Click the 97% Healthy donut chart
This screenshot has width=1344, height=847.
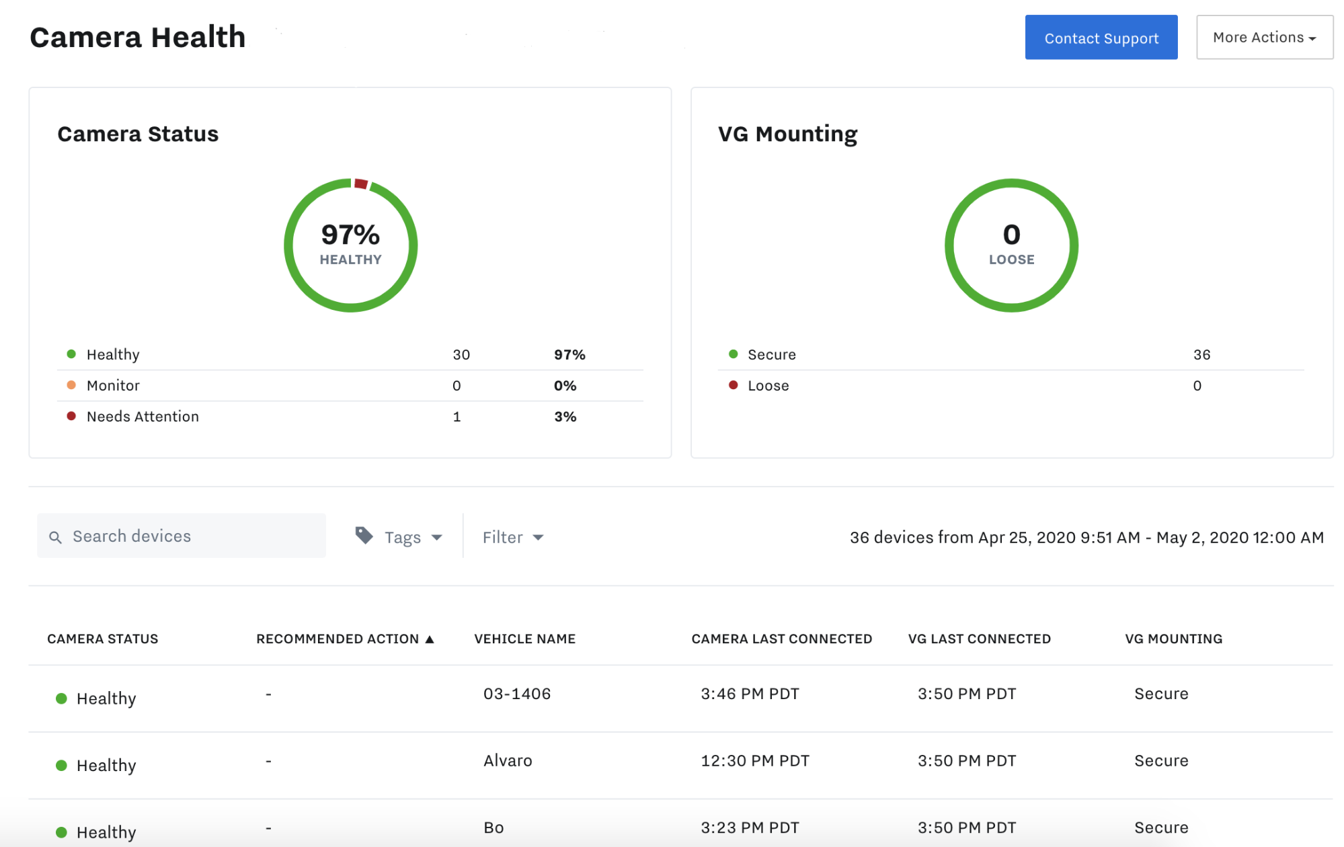click(350, 245)
